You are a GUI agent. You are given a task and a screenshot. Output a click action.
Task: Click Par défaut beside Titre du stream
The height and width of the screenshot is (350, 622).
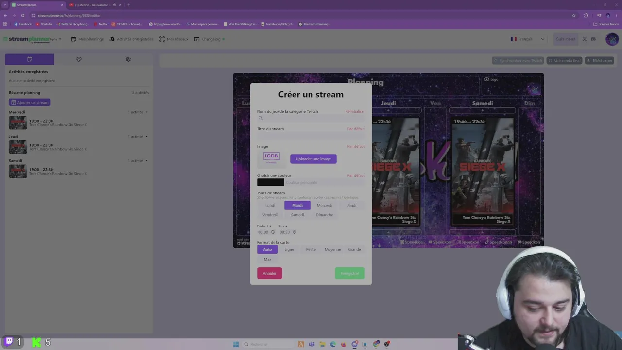click(x=356, y=129)
